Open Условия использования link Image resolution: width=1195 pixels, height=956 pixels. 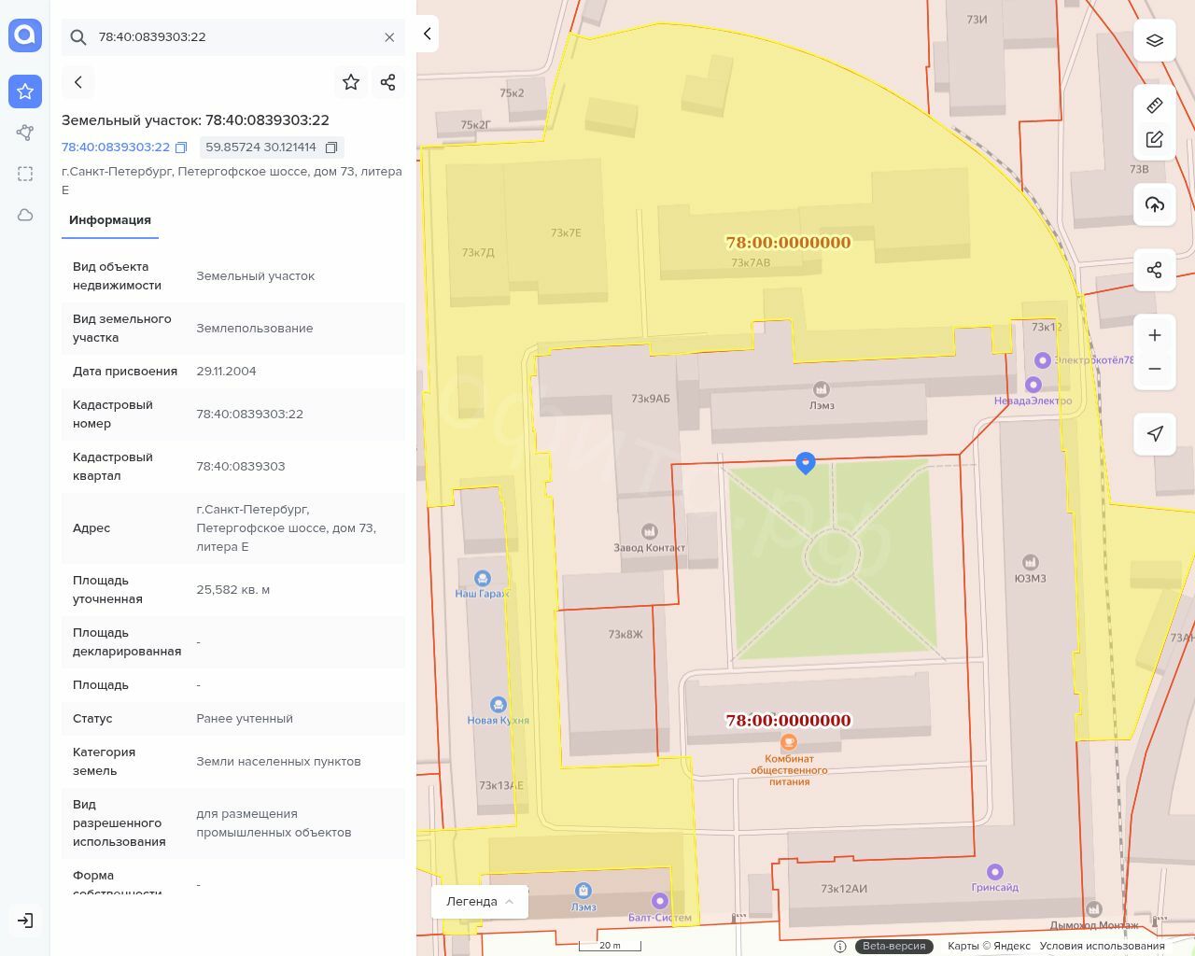(1102, 946)
